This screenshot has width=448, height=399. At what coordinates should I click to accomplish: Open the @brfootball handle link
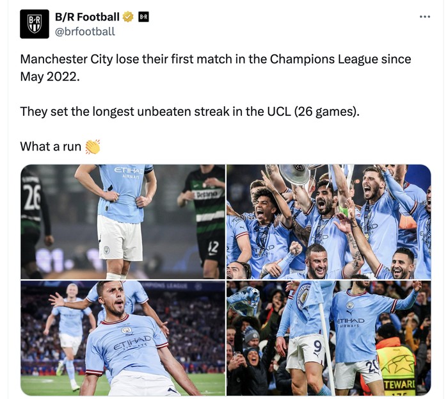85,31
